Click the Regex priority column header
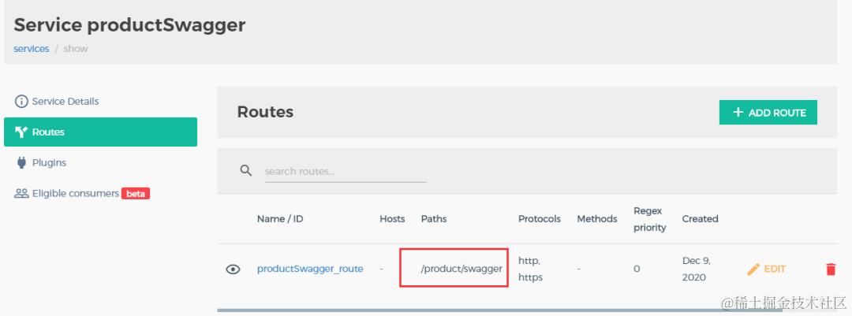Image resolution: width=852 pixels, height=316 pixels. 649,219
